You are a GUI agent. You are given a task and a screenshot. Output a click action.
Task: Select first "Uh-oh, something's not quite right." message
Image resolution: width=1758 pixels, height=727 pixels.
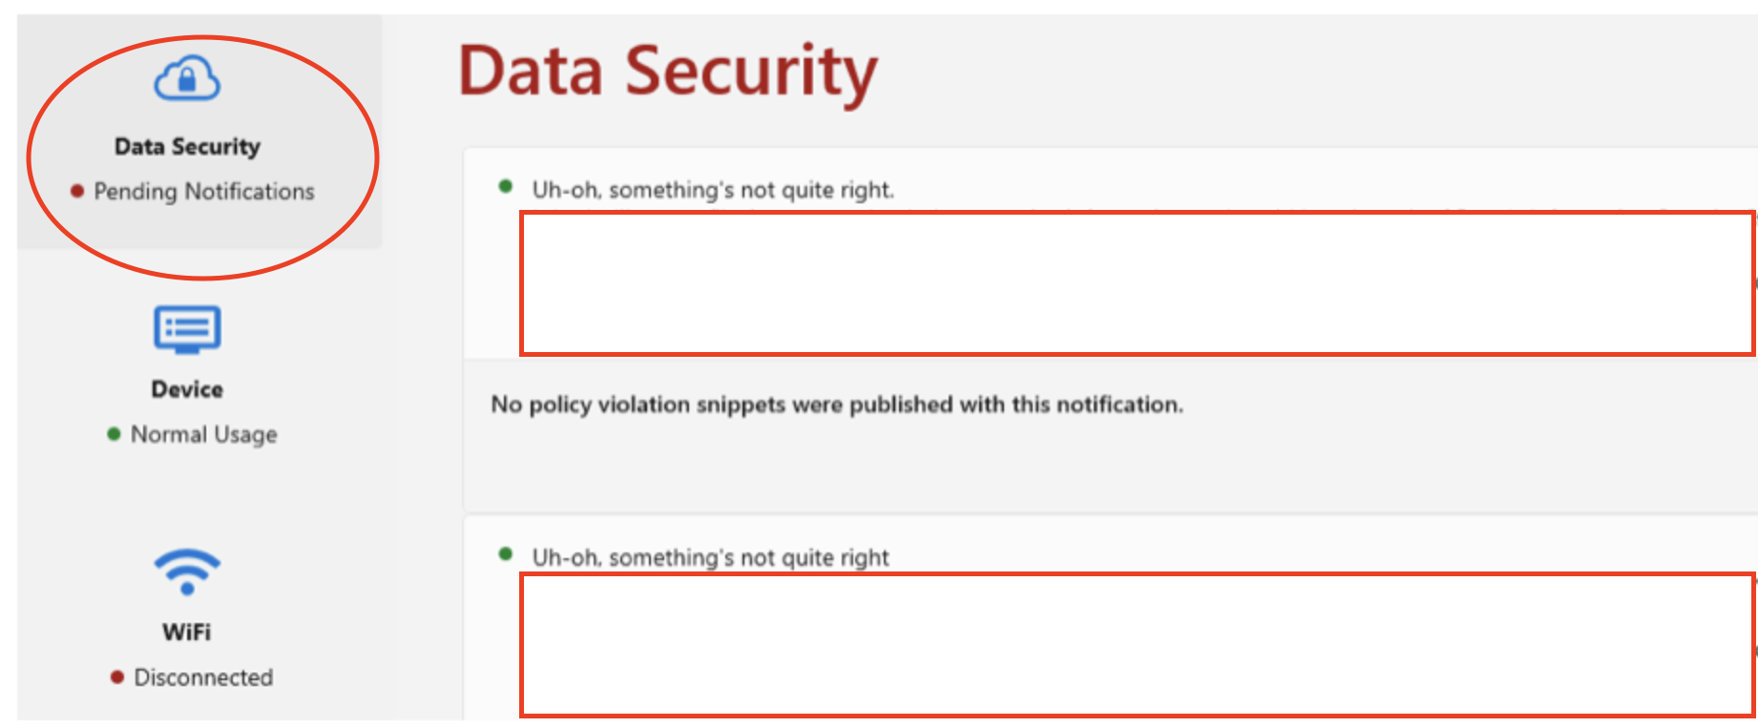pos(713,190)
